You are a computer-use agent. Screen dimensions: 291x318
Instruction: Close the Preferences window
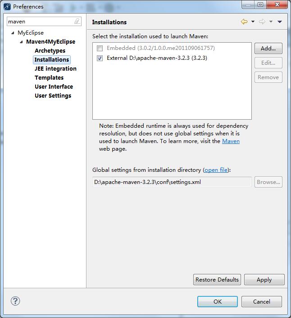pyautogui.click(x=277, y=4)
